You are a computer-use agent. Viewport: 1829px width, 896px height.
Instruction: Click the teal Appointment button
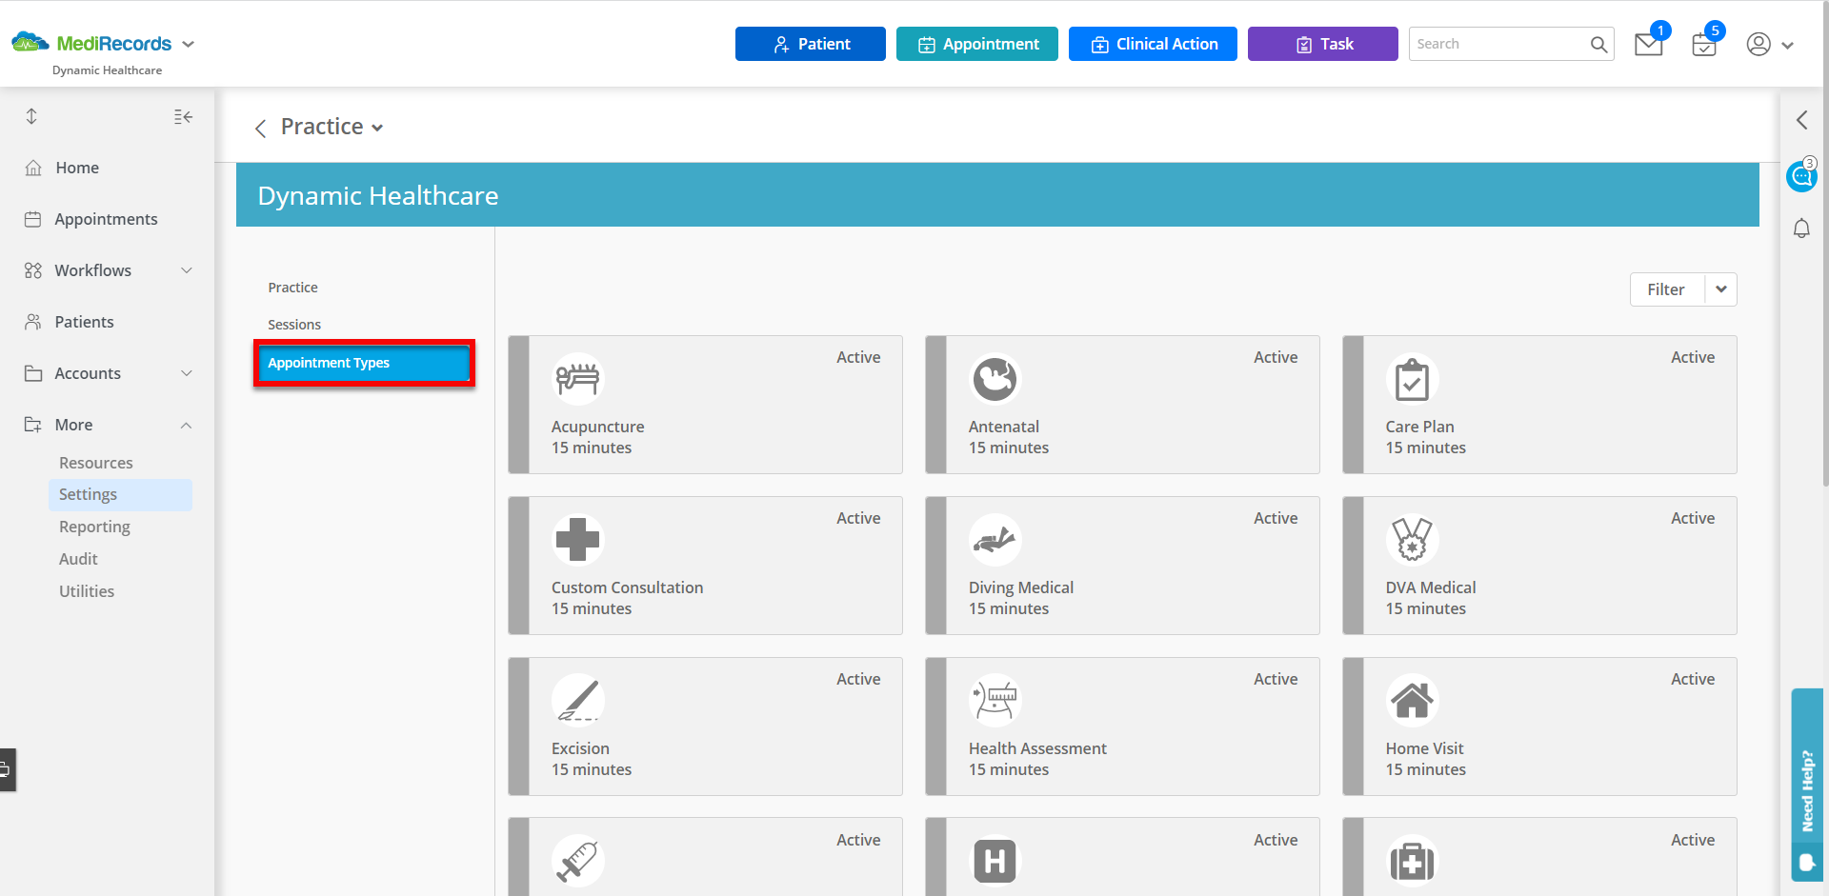pyautogui.click(x=977, y=44)
